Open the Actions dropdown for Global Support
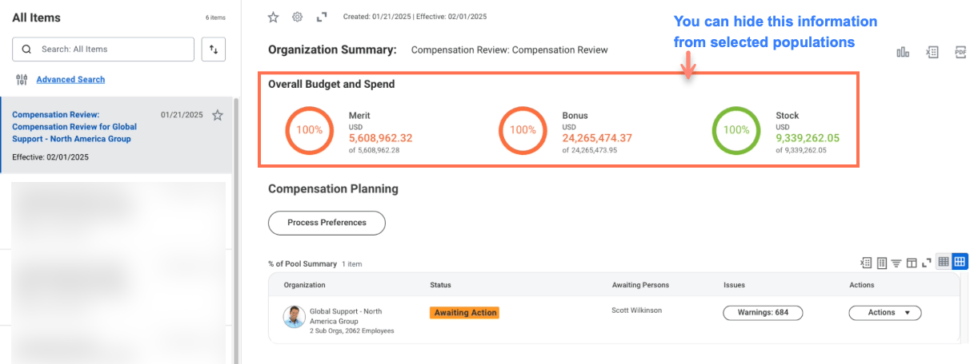Image resolution: width=978 pixels, height=364 pixels. 884,313
